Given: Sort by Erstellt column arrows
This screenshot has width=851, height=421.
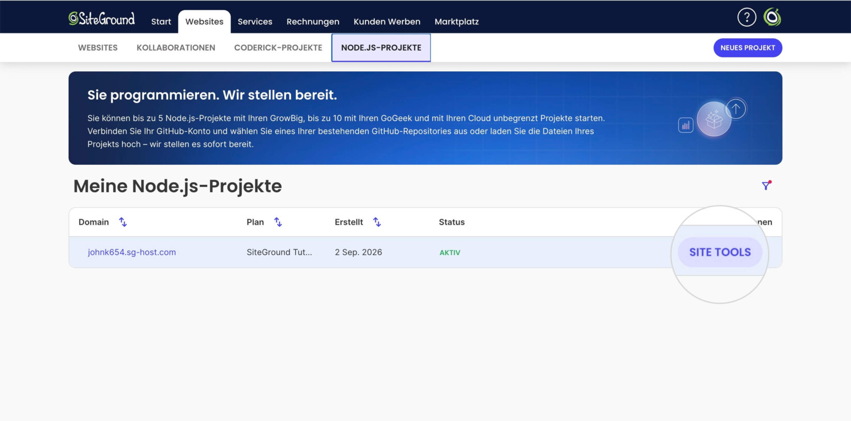Looking at the screenshot, I should [377, 222].
